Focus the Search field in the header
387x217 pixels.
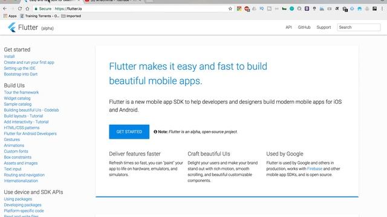pyautogui.click(x=359, y=27)
